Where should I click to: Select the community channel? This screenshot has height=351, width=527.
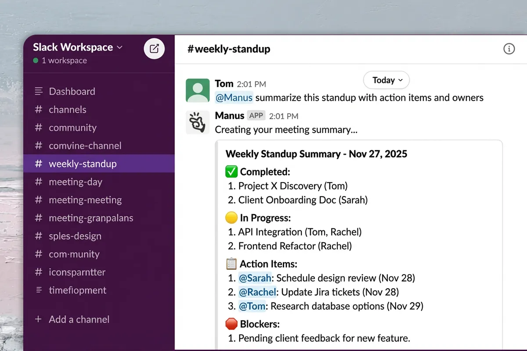coord(73,128)
